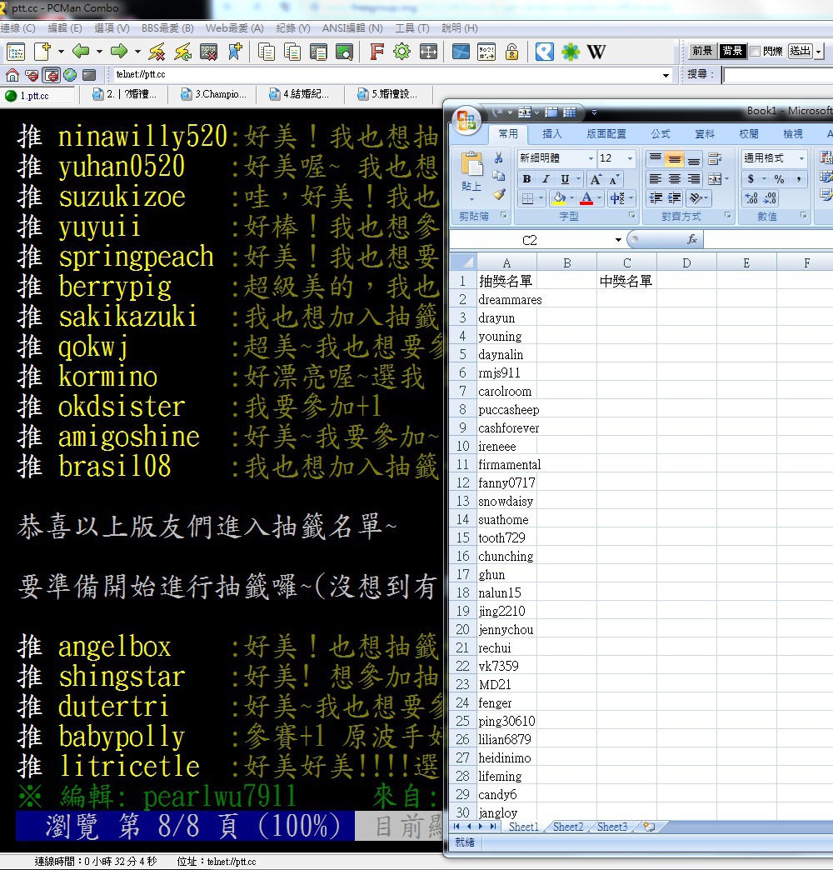
Task: Toggle center horizontal alignment button
Action: coord(675,179)
